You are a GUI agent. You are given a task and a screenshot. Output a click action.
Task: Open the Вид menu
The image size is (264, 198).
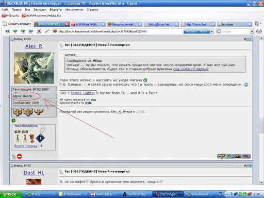(x=27, y=10)
